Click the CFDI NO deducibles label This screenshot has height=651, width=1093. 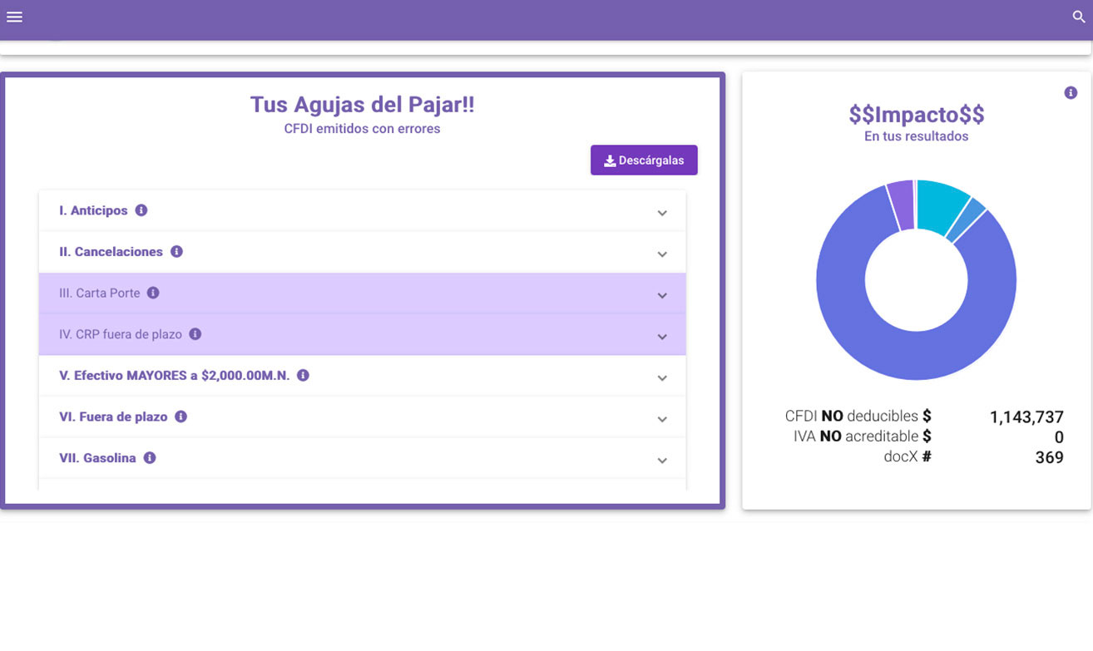pos(858,416)
